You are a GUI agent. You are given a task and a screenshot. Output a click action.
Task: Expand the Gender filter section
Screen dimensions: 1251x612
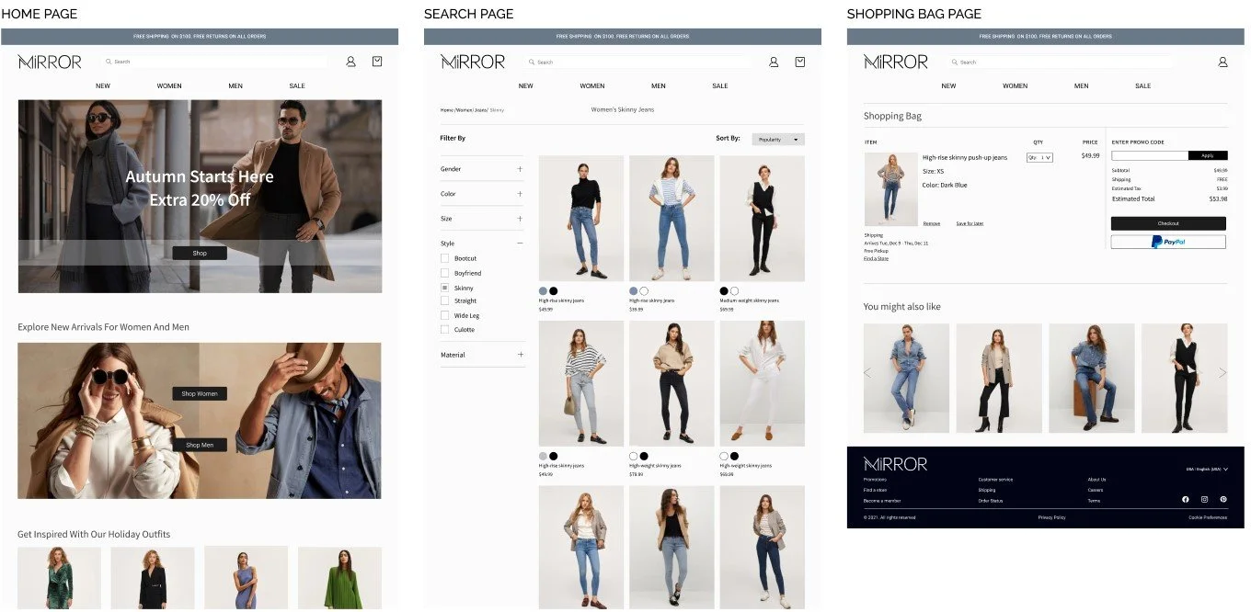coord(520,169)
